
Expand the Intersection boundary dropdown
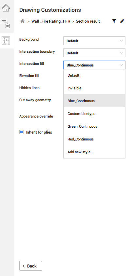[x=94, y=53]
